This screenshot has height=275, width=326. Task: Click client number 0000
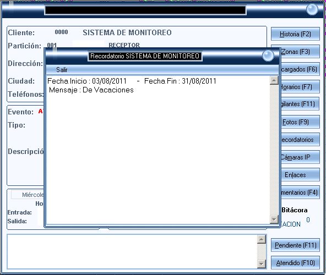click(x=61, y=32)
